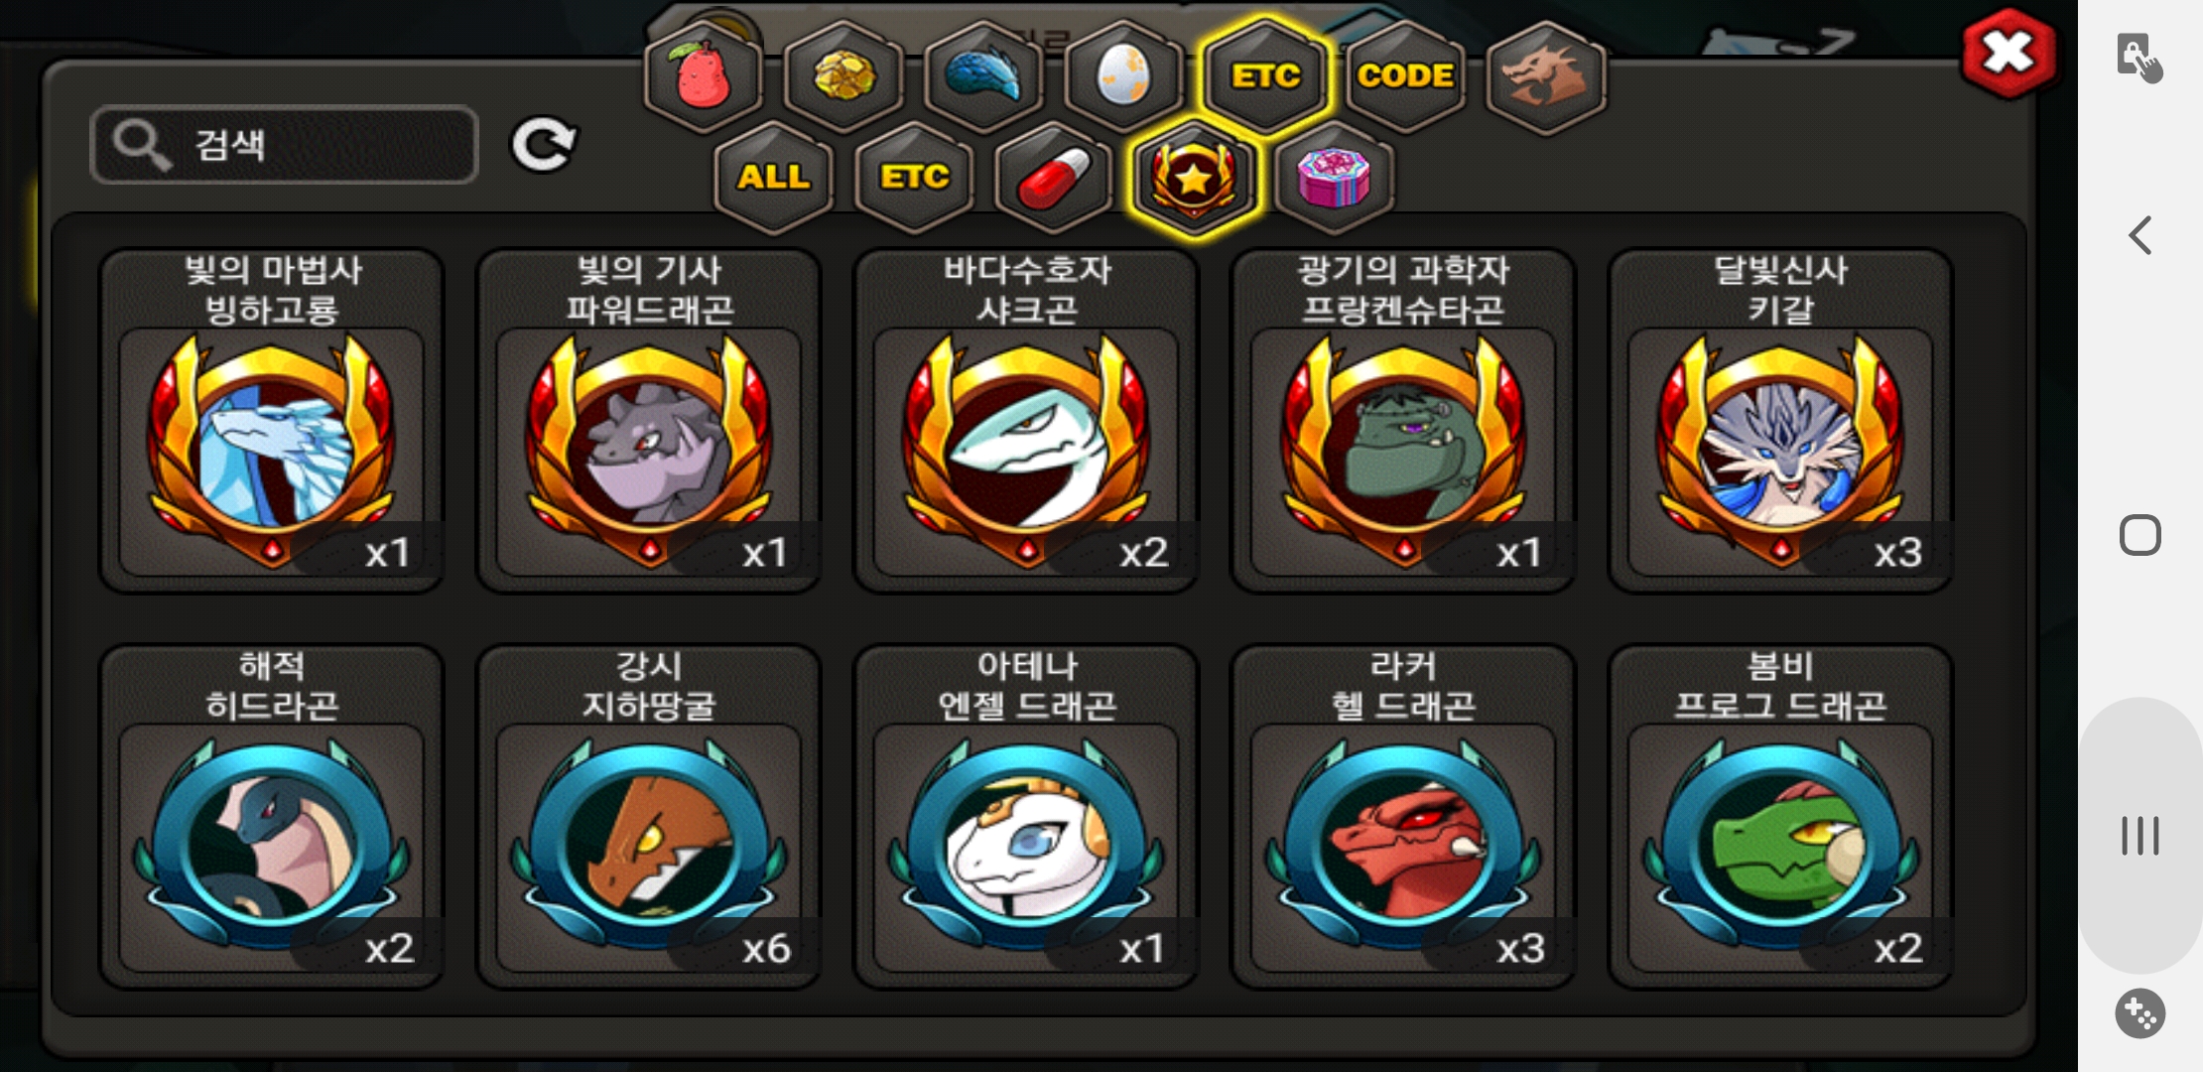Viewport: 2203px width, 1072px height.
Task: Select the 강시 지하땅굴 badge with x6
Action: (649, 816)
